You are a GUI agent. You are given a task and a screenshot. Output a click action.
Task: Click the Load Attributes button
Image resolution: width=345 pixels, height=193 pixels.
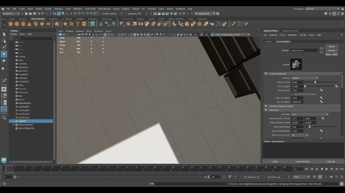click(303, 162)
